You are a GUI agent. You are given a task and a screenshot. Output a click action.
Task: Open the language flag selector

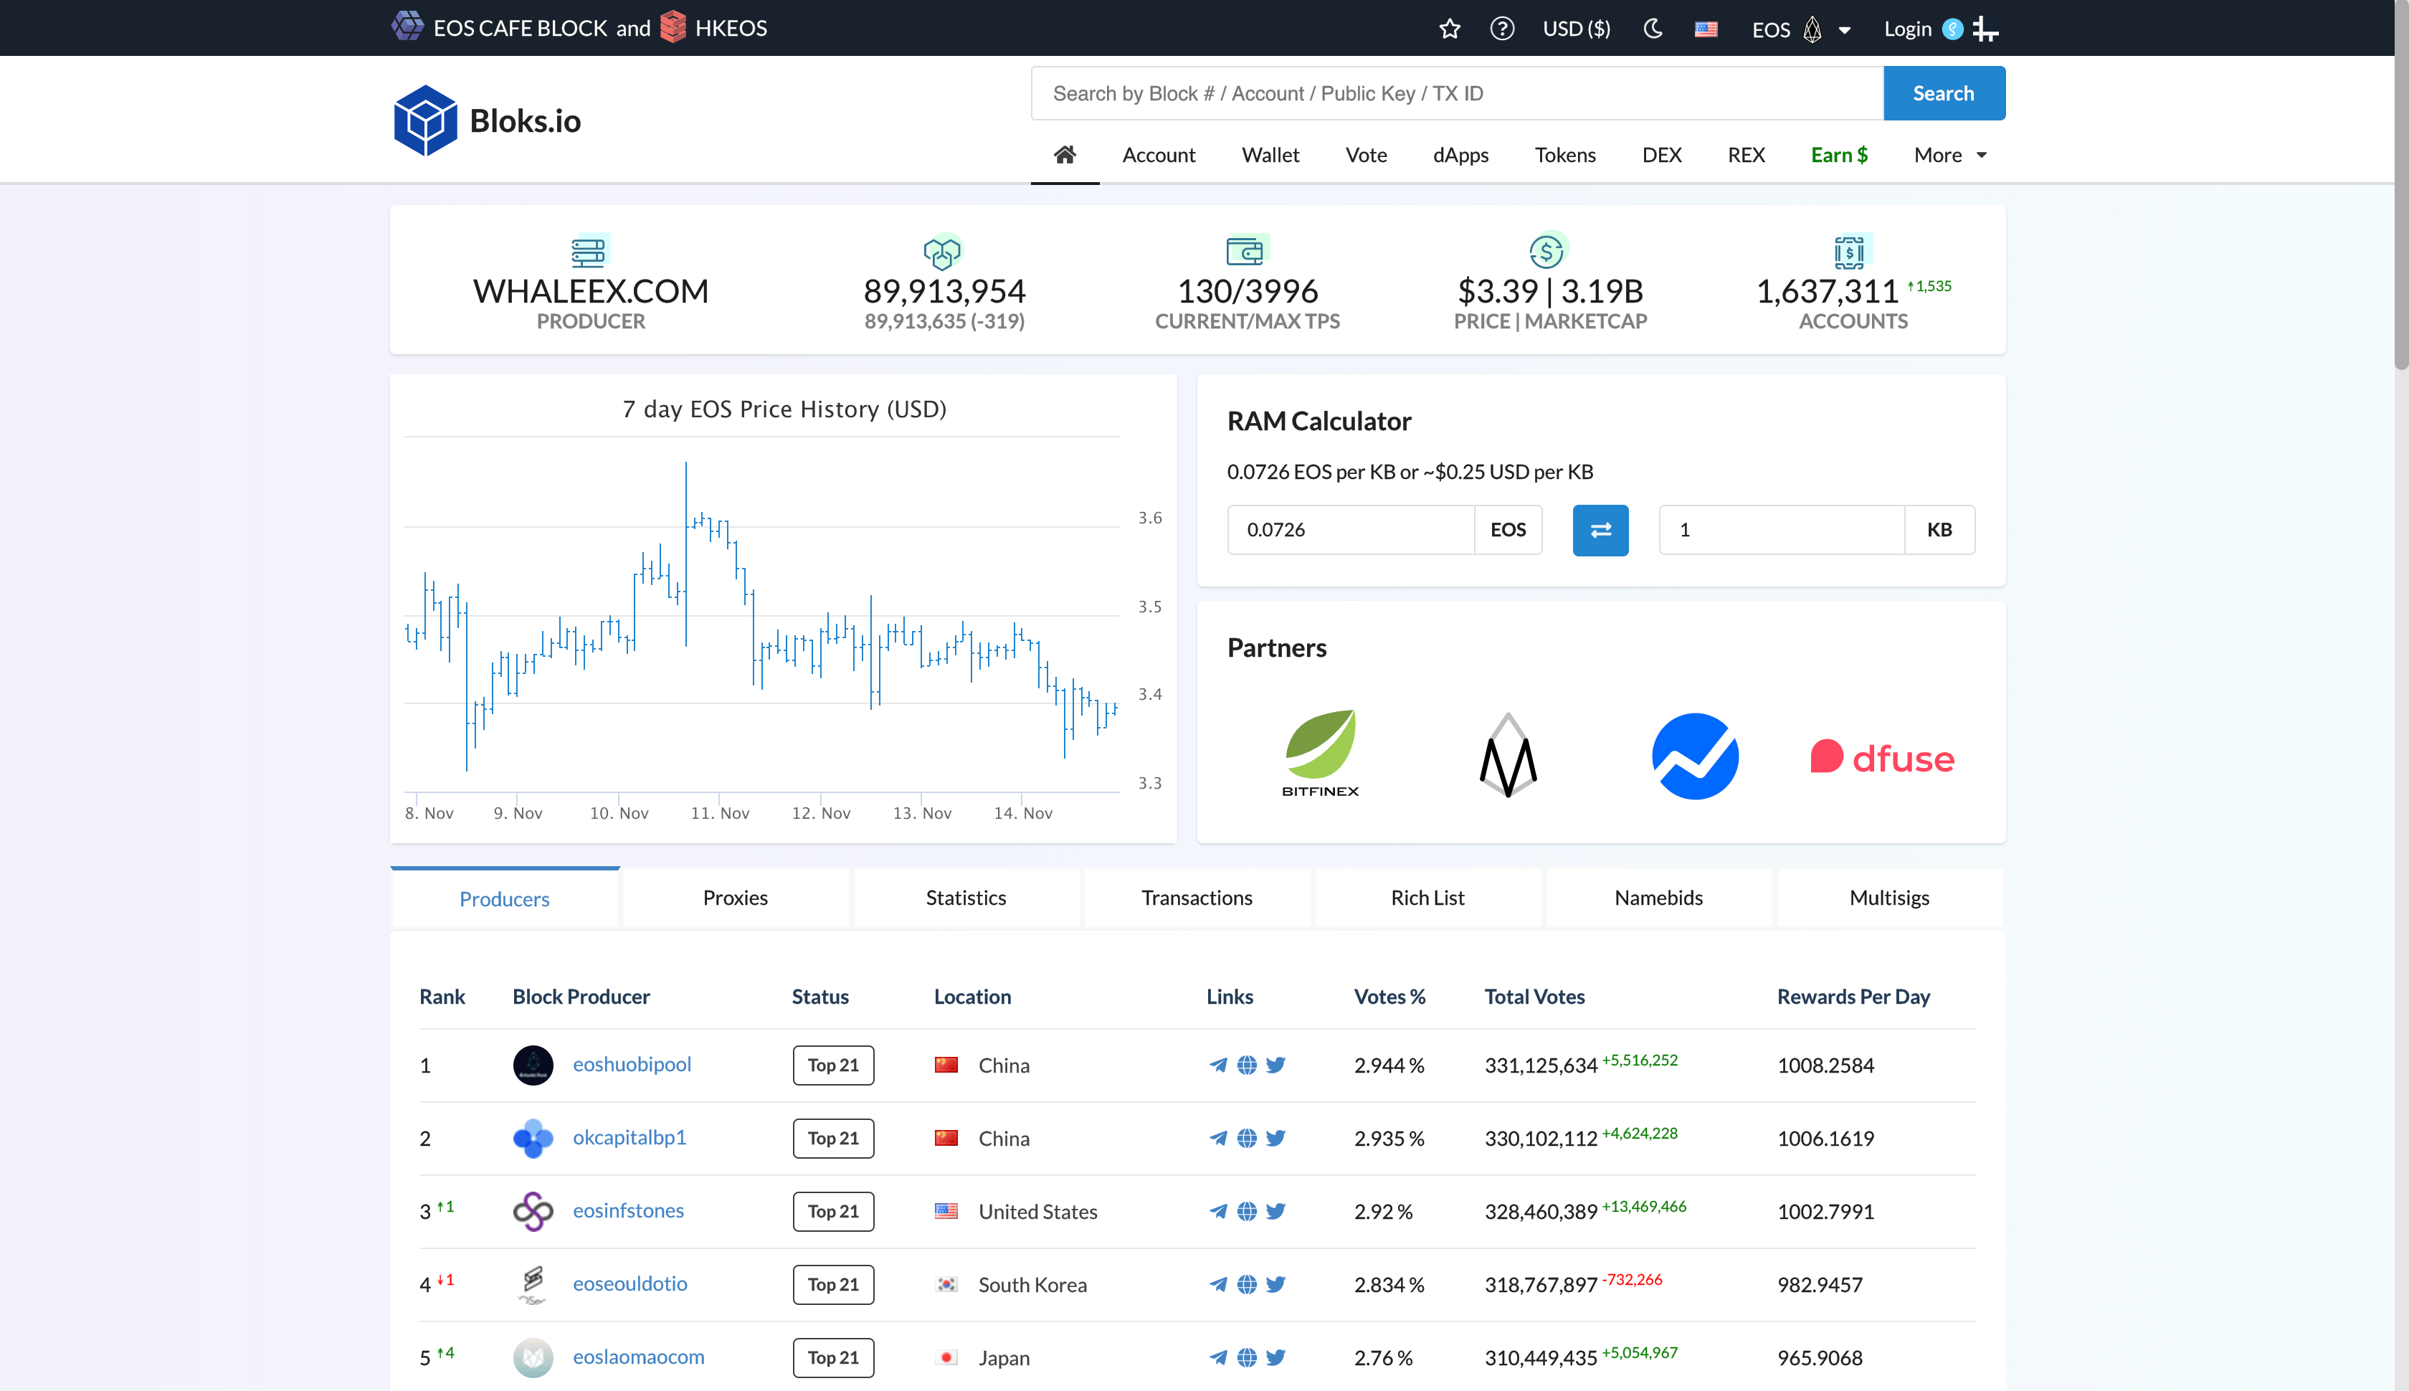pyautogui.click(x=1706, y=29)
